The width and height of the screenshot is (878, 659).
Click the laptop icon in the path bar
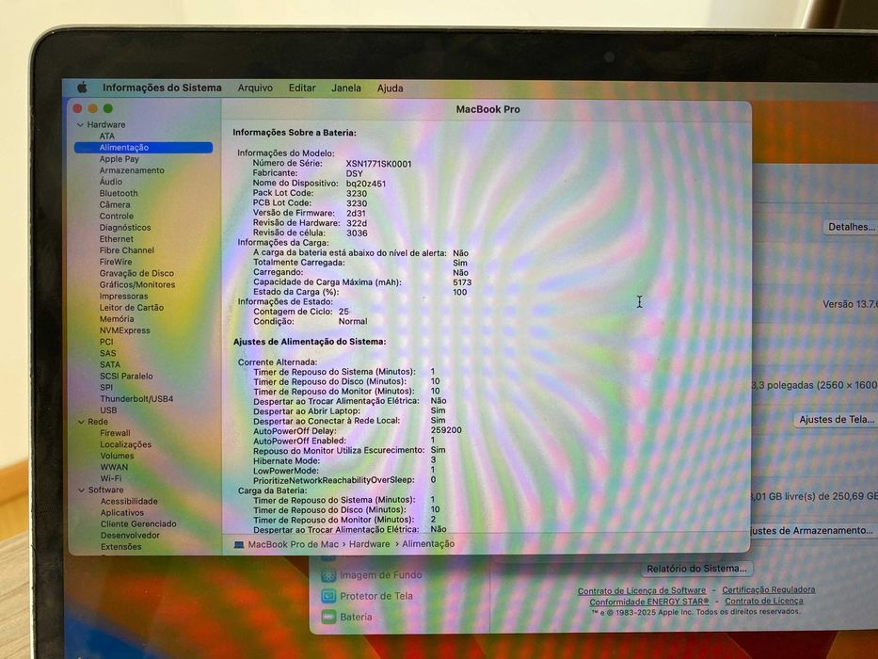coord(239,545)
